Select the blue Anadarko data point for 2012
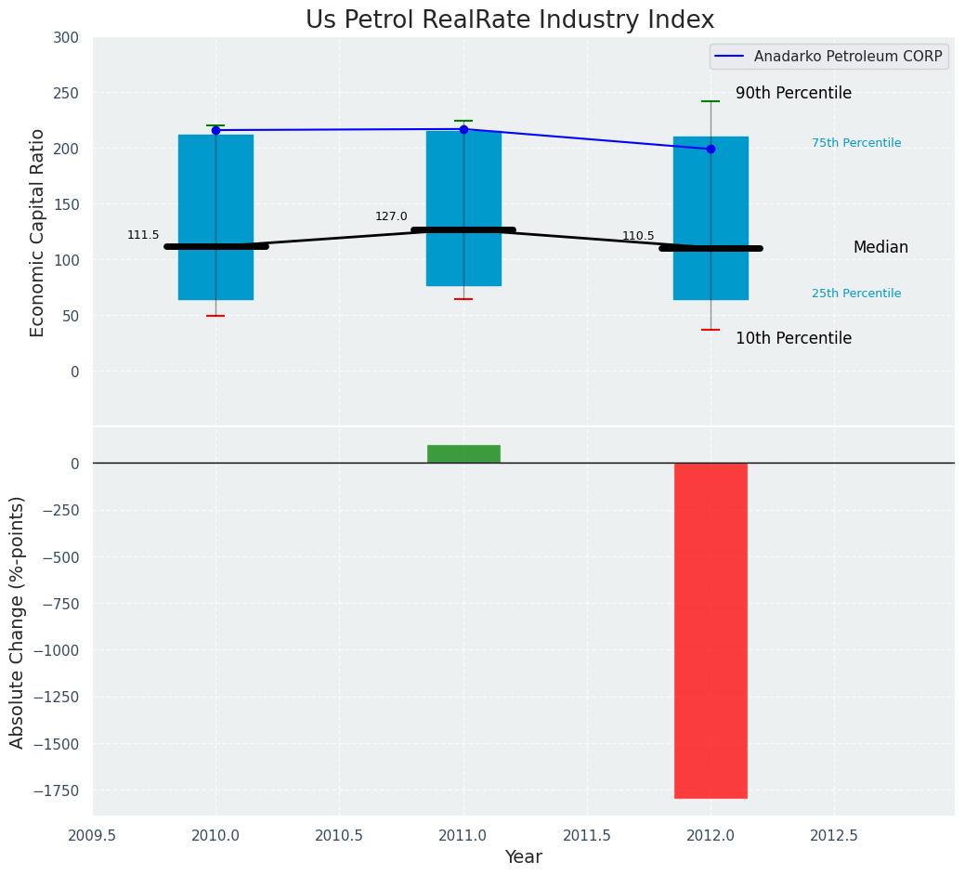 (711, 149)
